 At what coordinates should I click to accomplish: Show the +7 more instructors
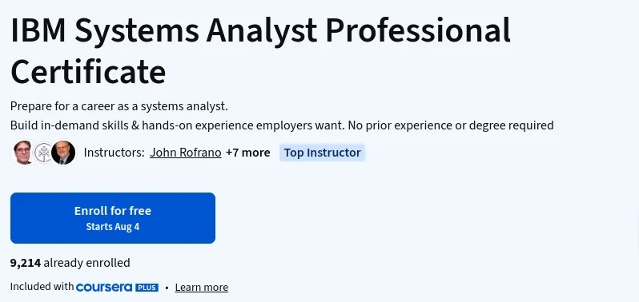tap(247, 153)
